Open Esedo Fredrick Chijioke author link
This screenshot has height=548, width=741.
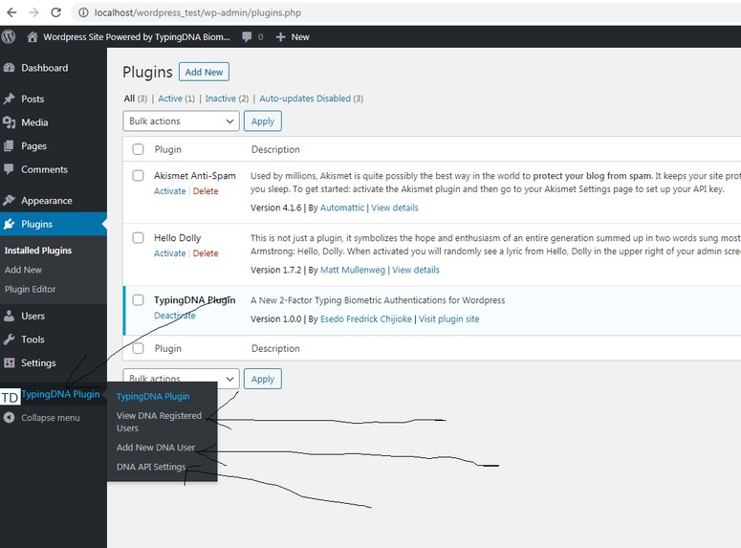[366, 318]
